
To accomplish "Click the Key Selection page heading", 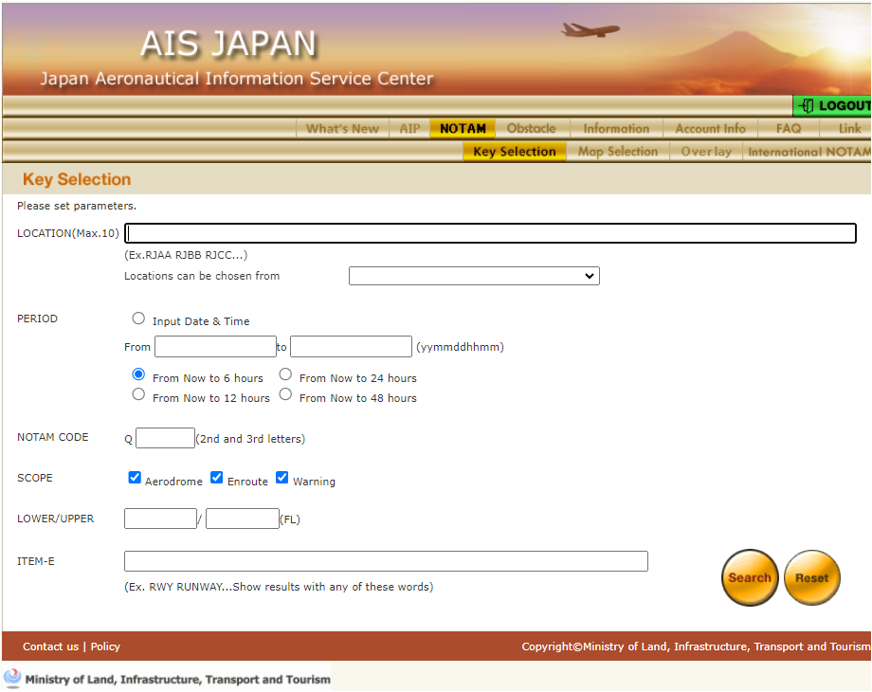I will [x=77, y=179].
